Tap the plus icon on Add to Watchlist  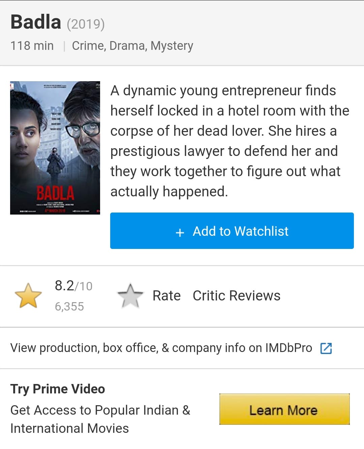click(180, 232)
